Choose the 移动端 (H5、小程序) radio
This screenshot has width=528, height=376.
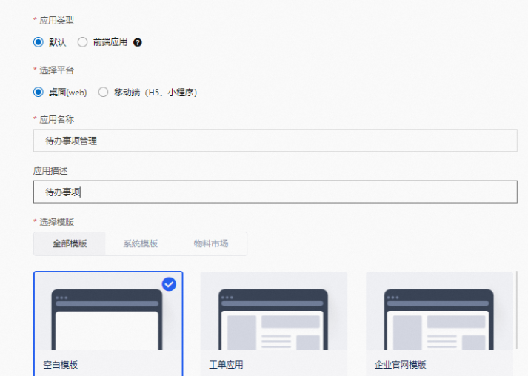(x=103, y=92)
